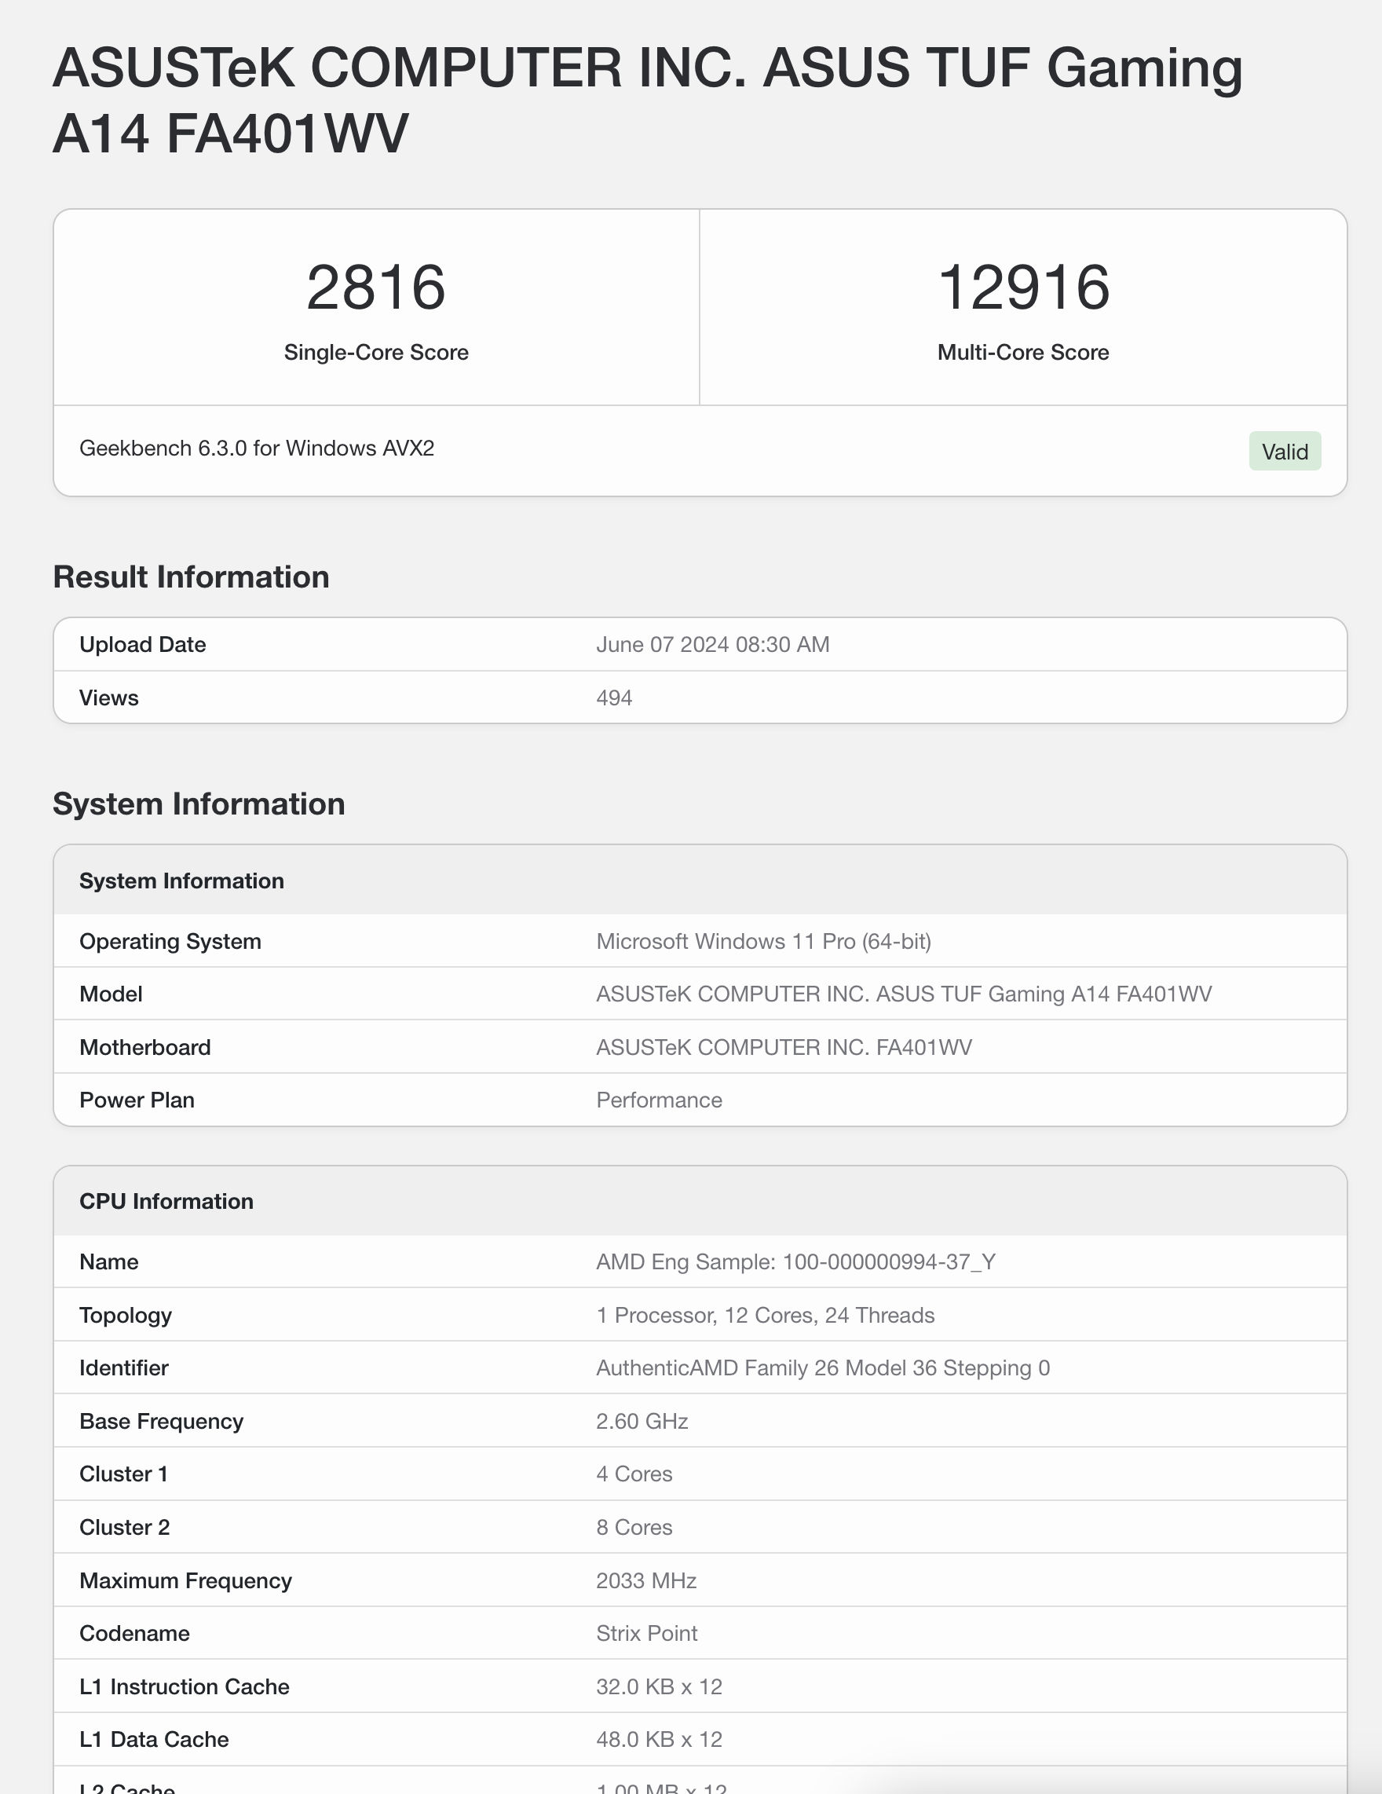Click the 'Cluster 2' row label
Image resolution: width=1382 pixels, height=1794 pixels.
[125, 1527]
